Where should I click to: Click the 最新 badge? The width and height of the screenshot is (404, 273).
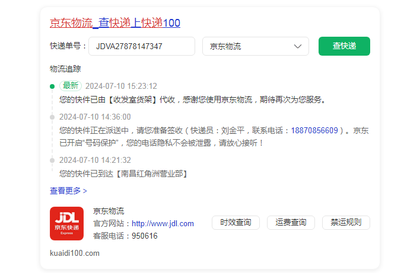(x=71, y=86)
